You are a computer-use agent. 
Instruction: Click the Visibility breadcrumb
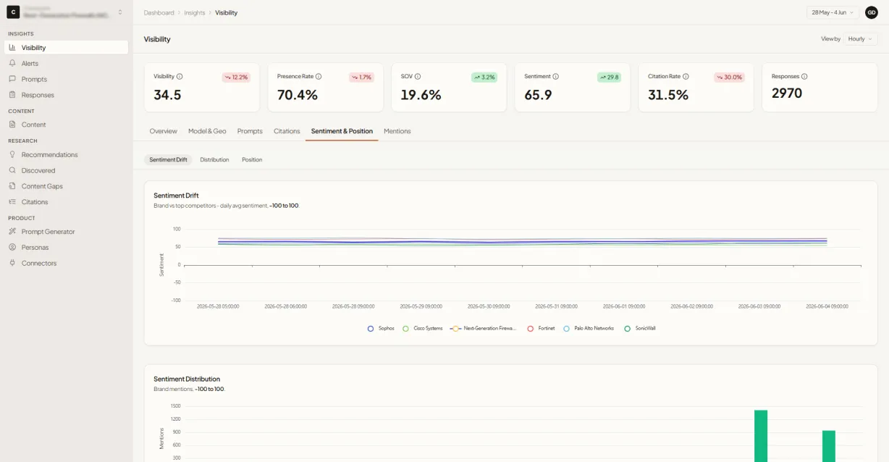pyautogui.click(x=226, y=12)
